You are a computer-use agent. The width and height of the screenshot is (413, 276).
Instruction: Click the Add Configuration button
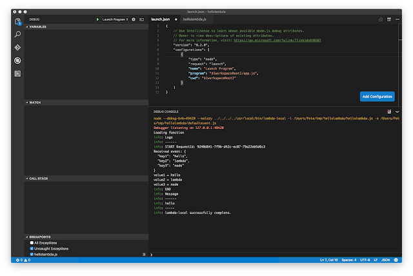click(377, 96)
